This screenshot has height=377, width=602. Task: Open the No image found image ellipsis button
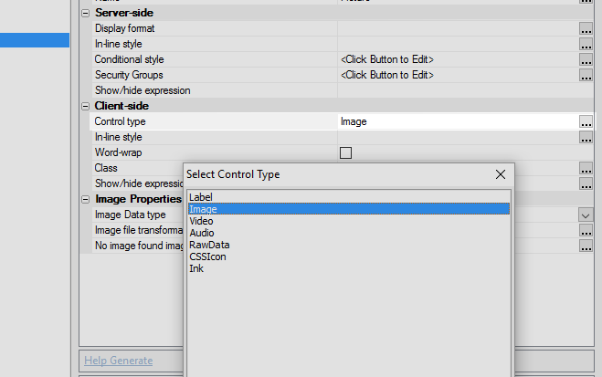tap(586, 246)
